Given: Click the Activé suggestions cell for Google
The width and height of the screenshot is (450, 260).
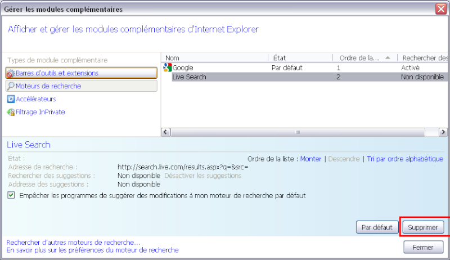Looking at the screenshot, I should [x=410, y=68].
